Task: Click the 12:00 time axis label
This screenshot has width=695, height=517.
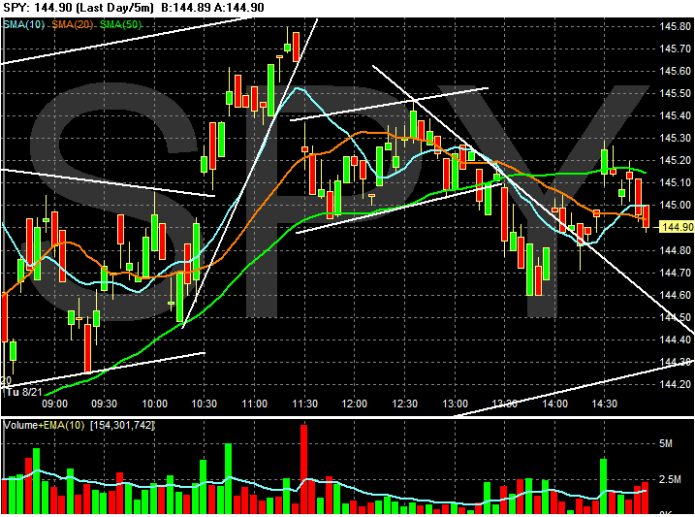Action: [x=354, y=404]
